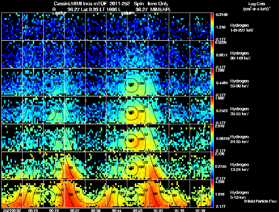Image resolution: width=279 pixels, height=212 pixels.
Task: Select the Hydrogen 35-55 keV row label
Action: pos(240,111)
